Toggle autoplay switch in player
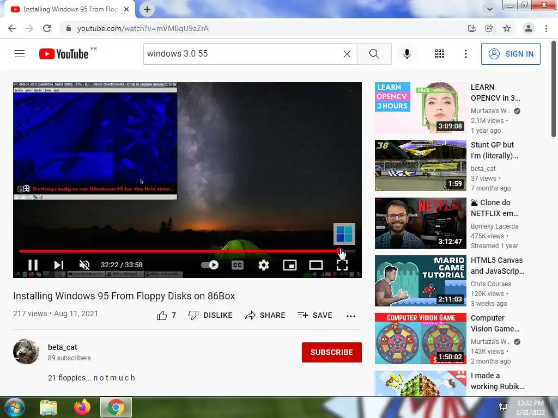This screenshot has width=558, height=418. click(210, 265)
